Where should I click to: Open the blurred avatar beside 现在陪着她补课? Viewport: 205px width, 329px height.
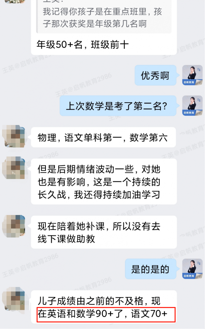click(13, 226)
